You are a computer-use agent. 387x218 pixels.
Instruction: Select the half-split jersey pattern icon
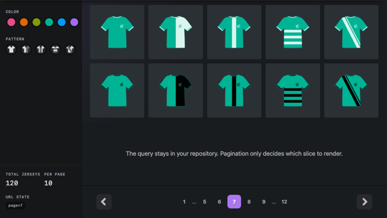click(x=26, y=50)
